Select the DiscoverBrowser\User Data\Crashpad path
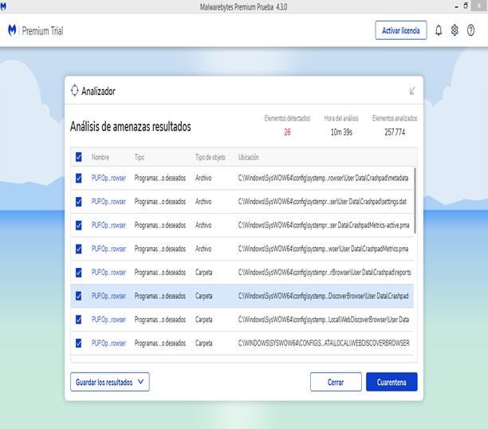Screen dimensions: 488x429 pyautogui.click(x=323, y=296)
